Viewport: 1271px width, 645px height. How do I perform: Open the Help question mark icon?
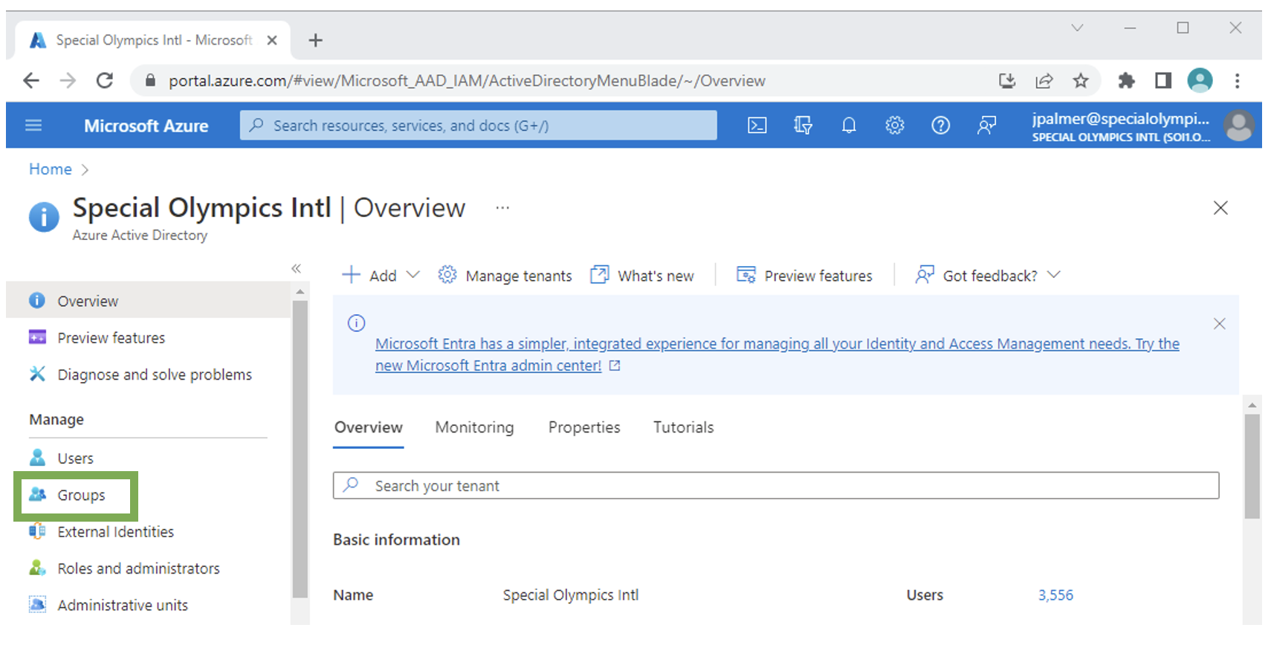pyautogui.click(x=941, y=126)
